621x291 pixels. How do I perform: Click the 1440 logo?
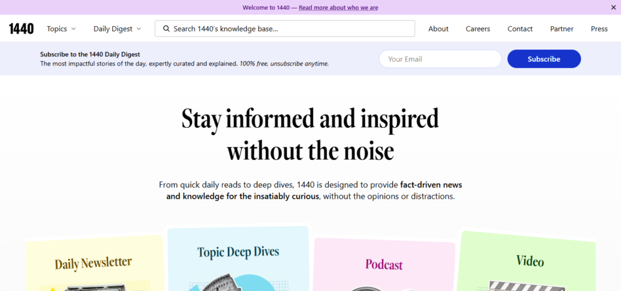coord(21,28)
